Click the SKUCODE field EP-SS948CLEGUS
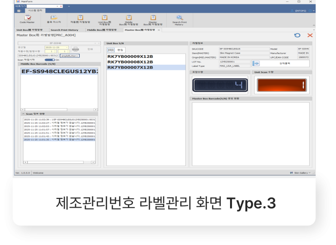The height and width of the screenshot is (245, 336). [x=244, y=49]
